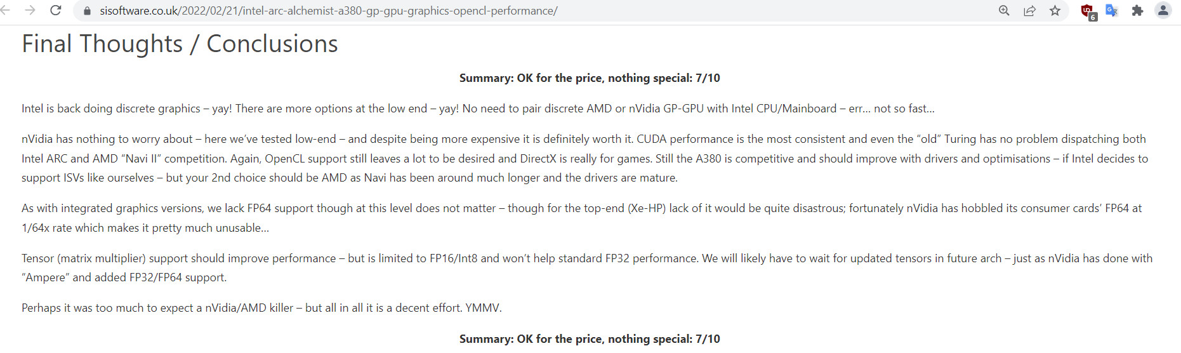Click the browser forward arrow
Viewport: 1181px width, 353px height.
[x=30, y=10]
